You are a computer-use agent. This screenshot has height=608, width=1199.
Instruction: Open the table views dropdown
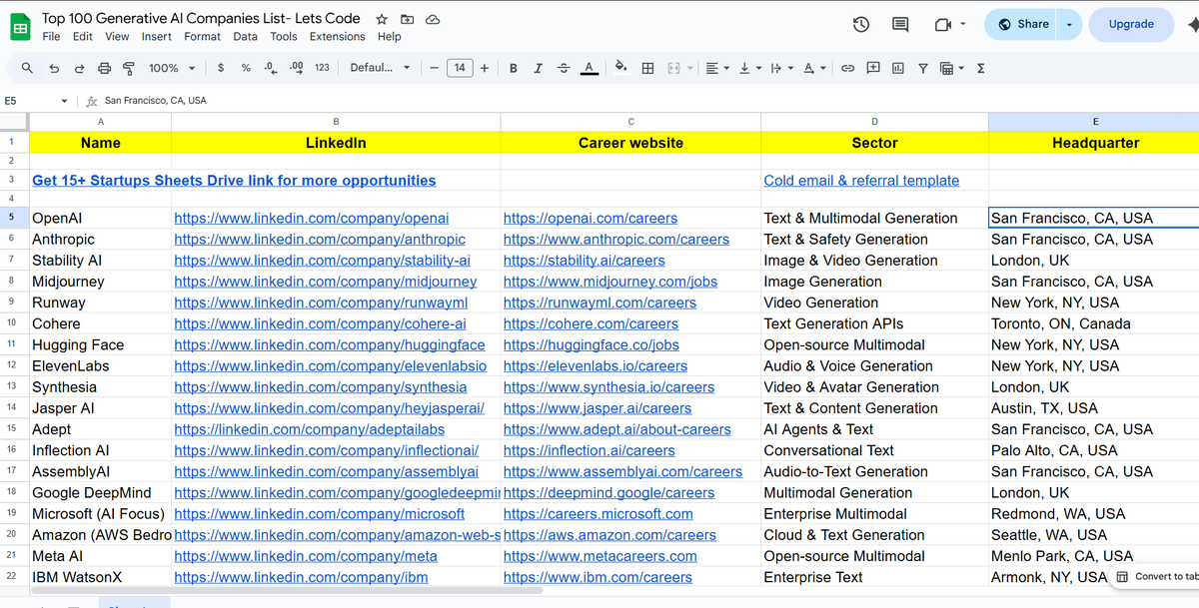click(952, 68)
